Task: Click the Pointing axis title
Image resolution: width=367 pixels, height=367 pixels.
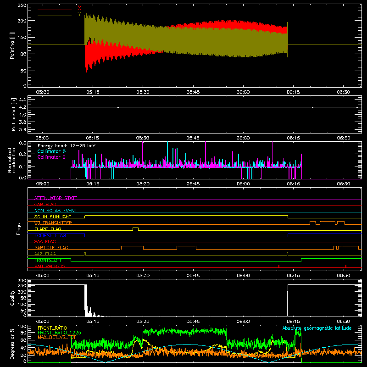Action: 12,45
